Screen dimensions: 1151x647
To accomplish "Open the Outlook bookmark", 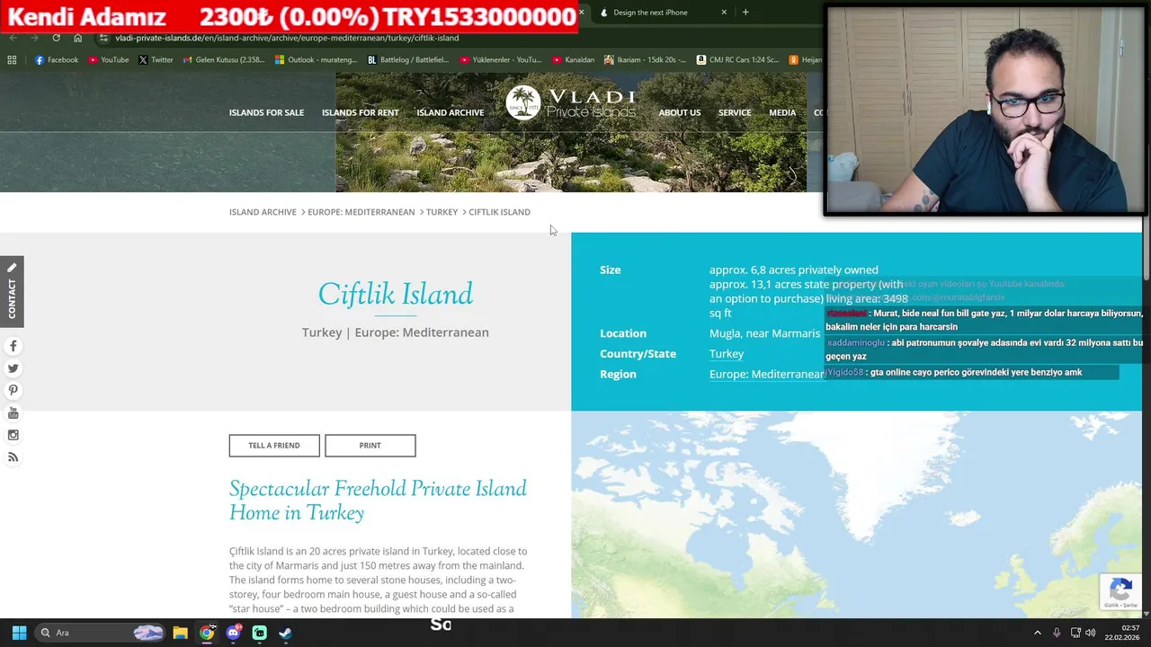I will click(316, 60).
